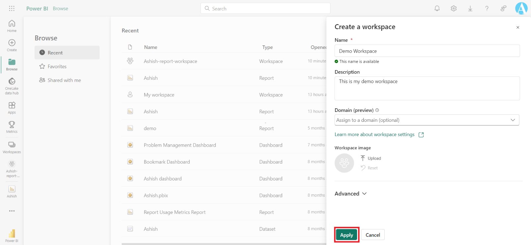Open the help question mark icon
Viewport: 531px width, 245px height.
(487, 9)
